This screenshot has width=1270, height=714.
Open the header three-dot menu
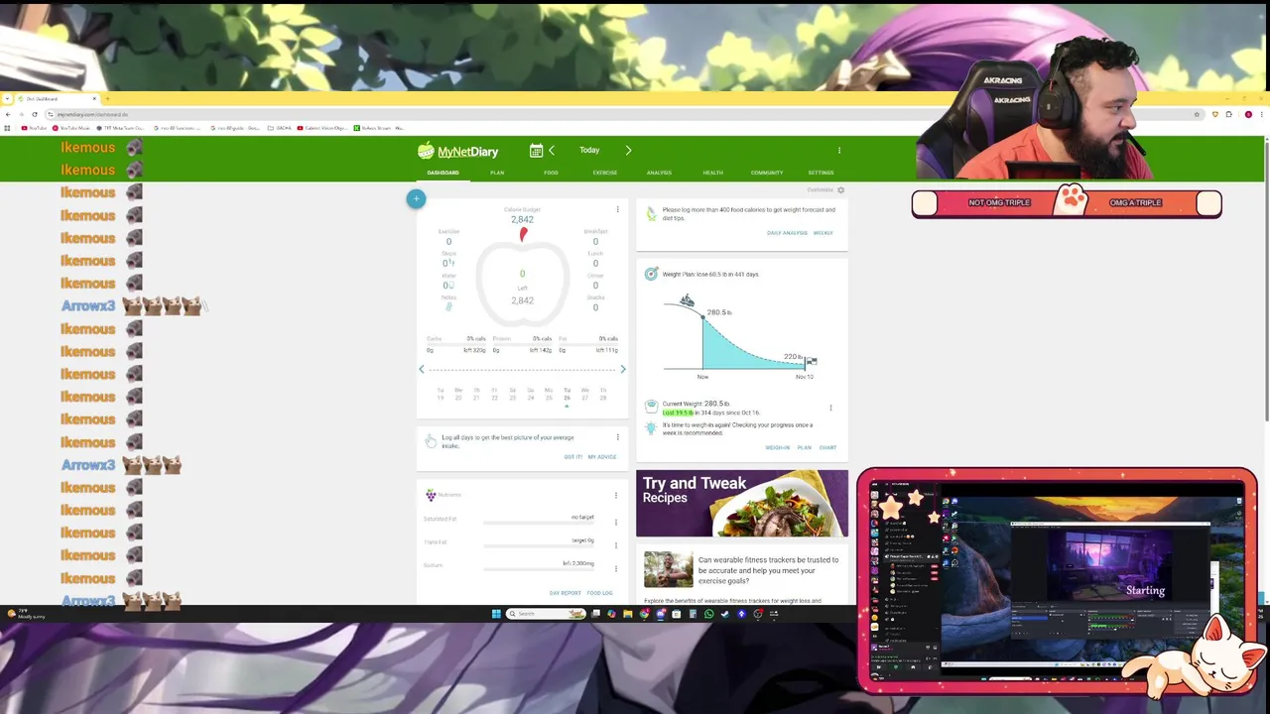(839, 151)
